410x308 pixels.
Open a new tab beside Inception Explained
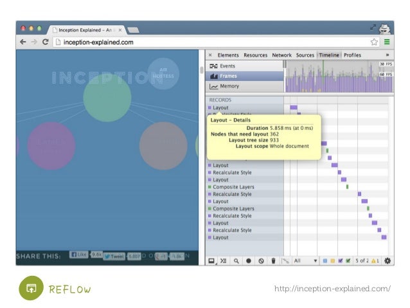coord(133,30)
